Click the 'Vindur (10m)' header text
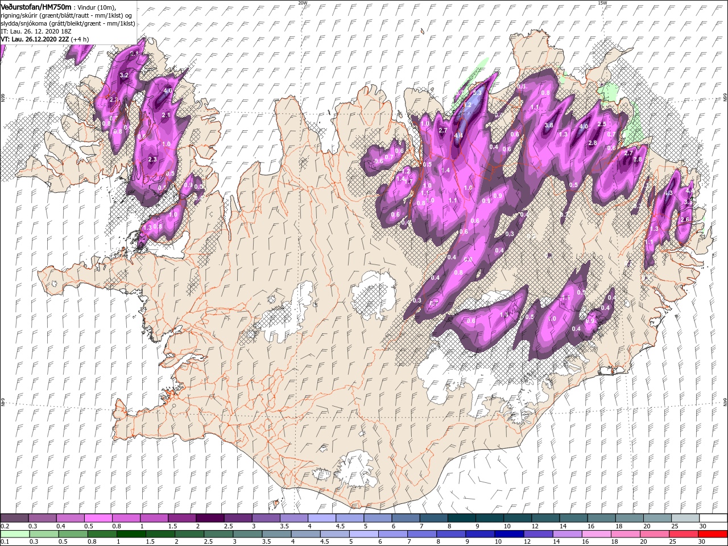Image resolution: width=728 pixels, height=546 pixels. tap(97, 7)
